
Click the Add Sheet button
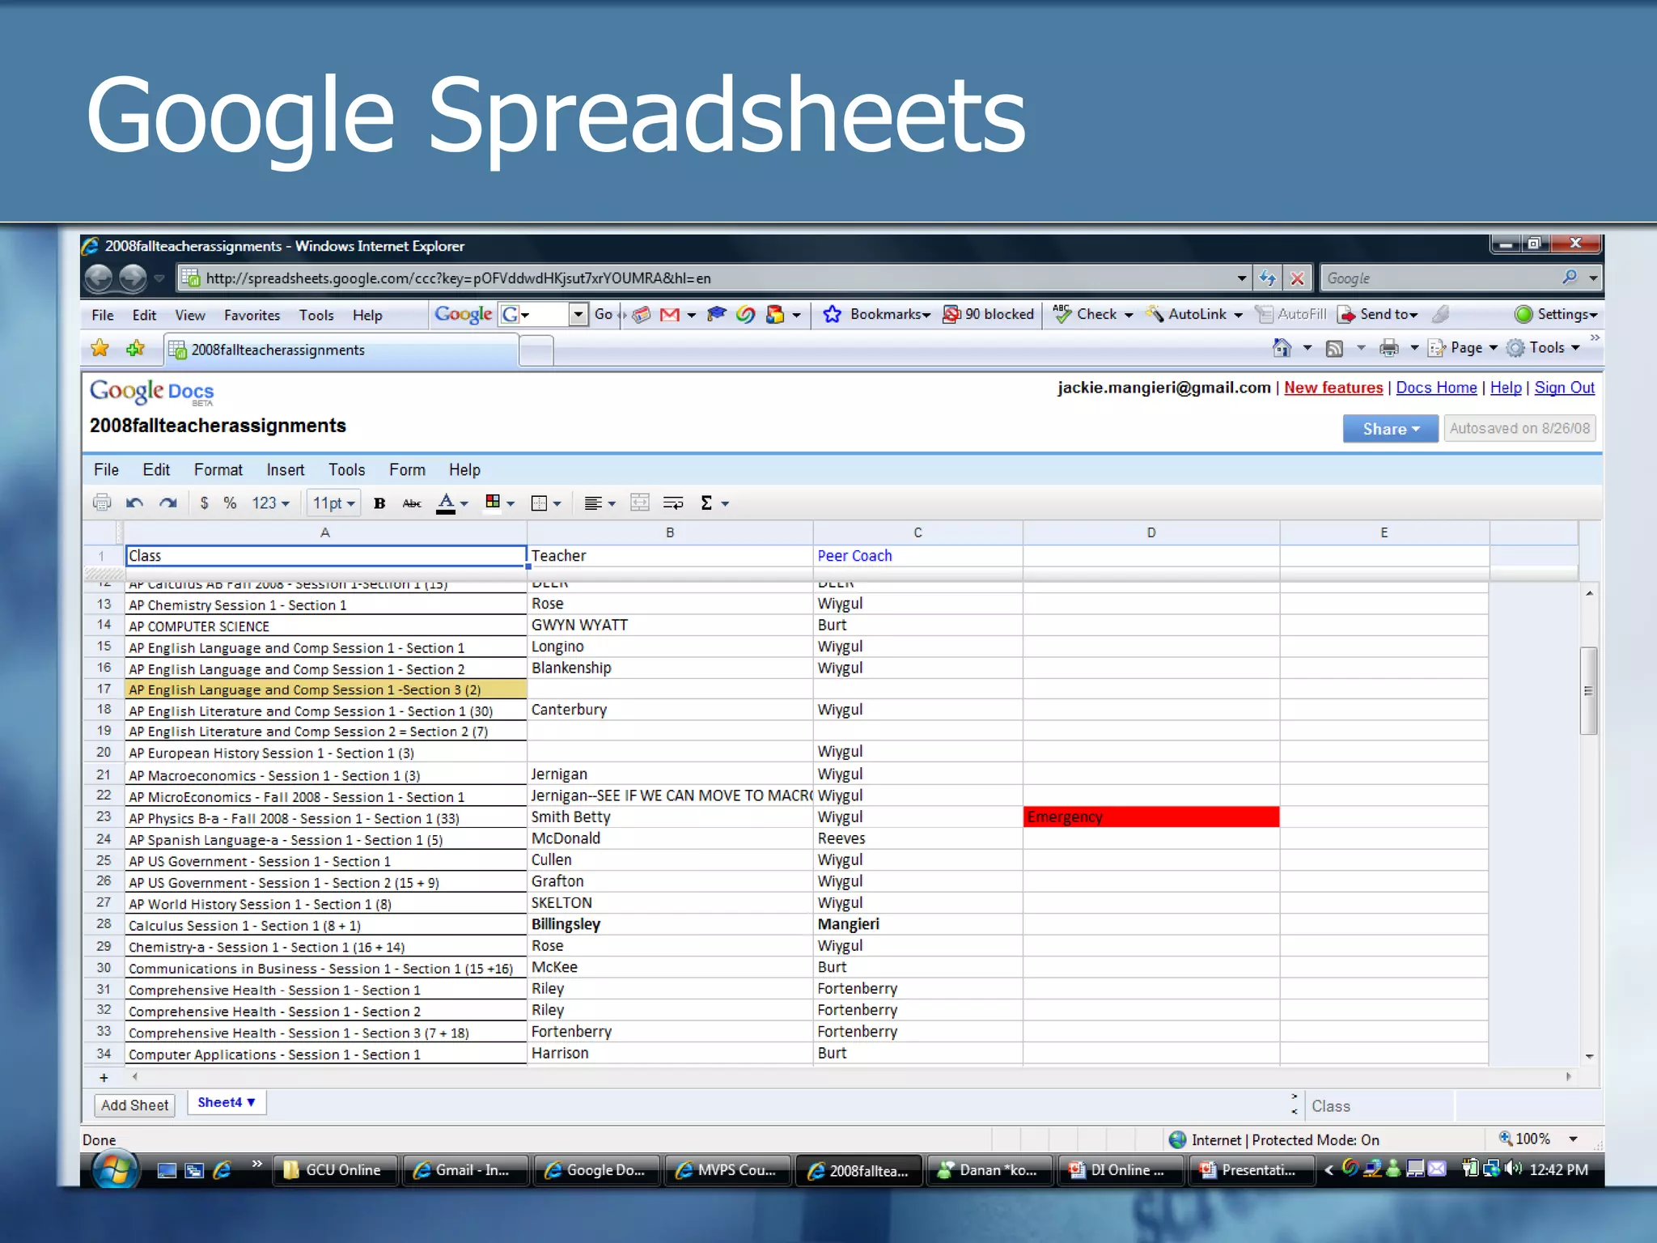(x=134, y=1105)
